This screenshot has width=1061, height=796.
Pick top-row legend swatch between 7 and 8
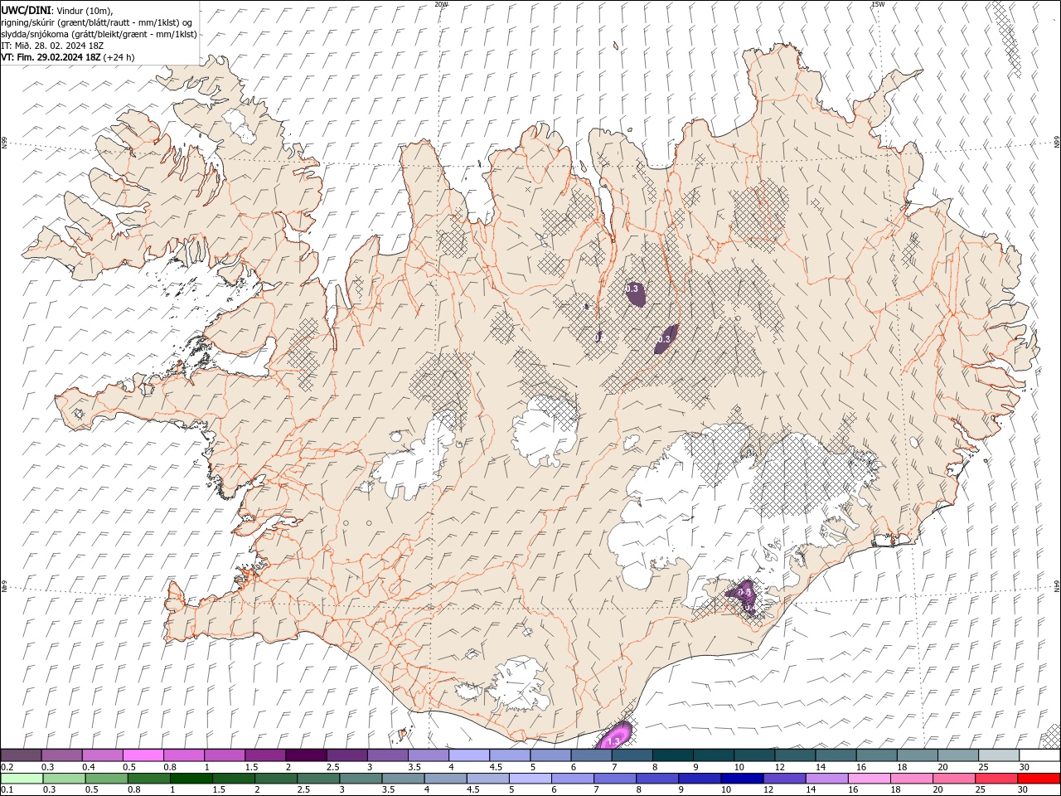[630, 755]
